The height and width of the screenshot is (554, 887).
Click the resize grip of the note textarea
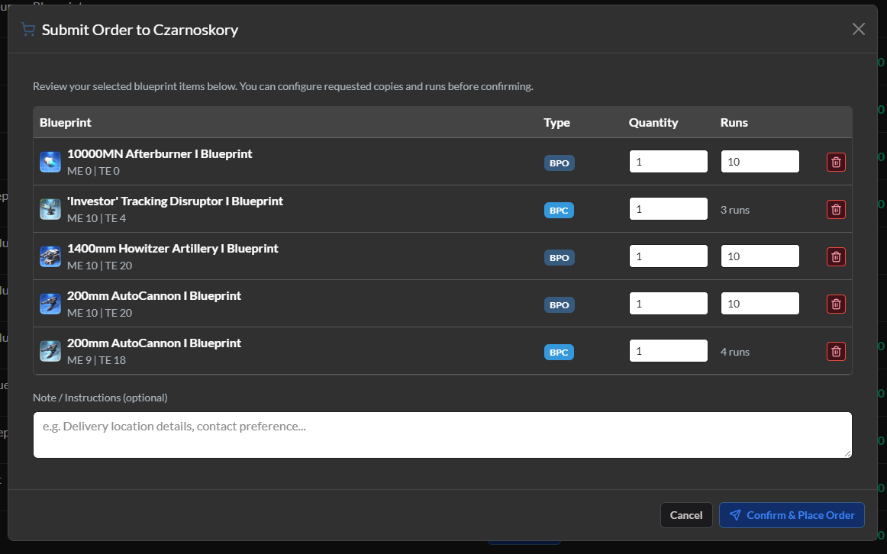(x=847, y=453)
